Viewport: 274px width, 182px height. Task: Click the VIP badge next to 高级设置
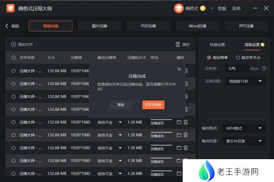[x=263, y=45]
